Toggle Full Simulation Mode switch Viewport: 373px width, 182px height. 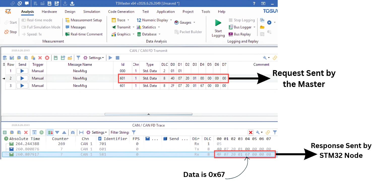point(24,27)
